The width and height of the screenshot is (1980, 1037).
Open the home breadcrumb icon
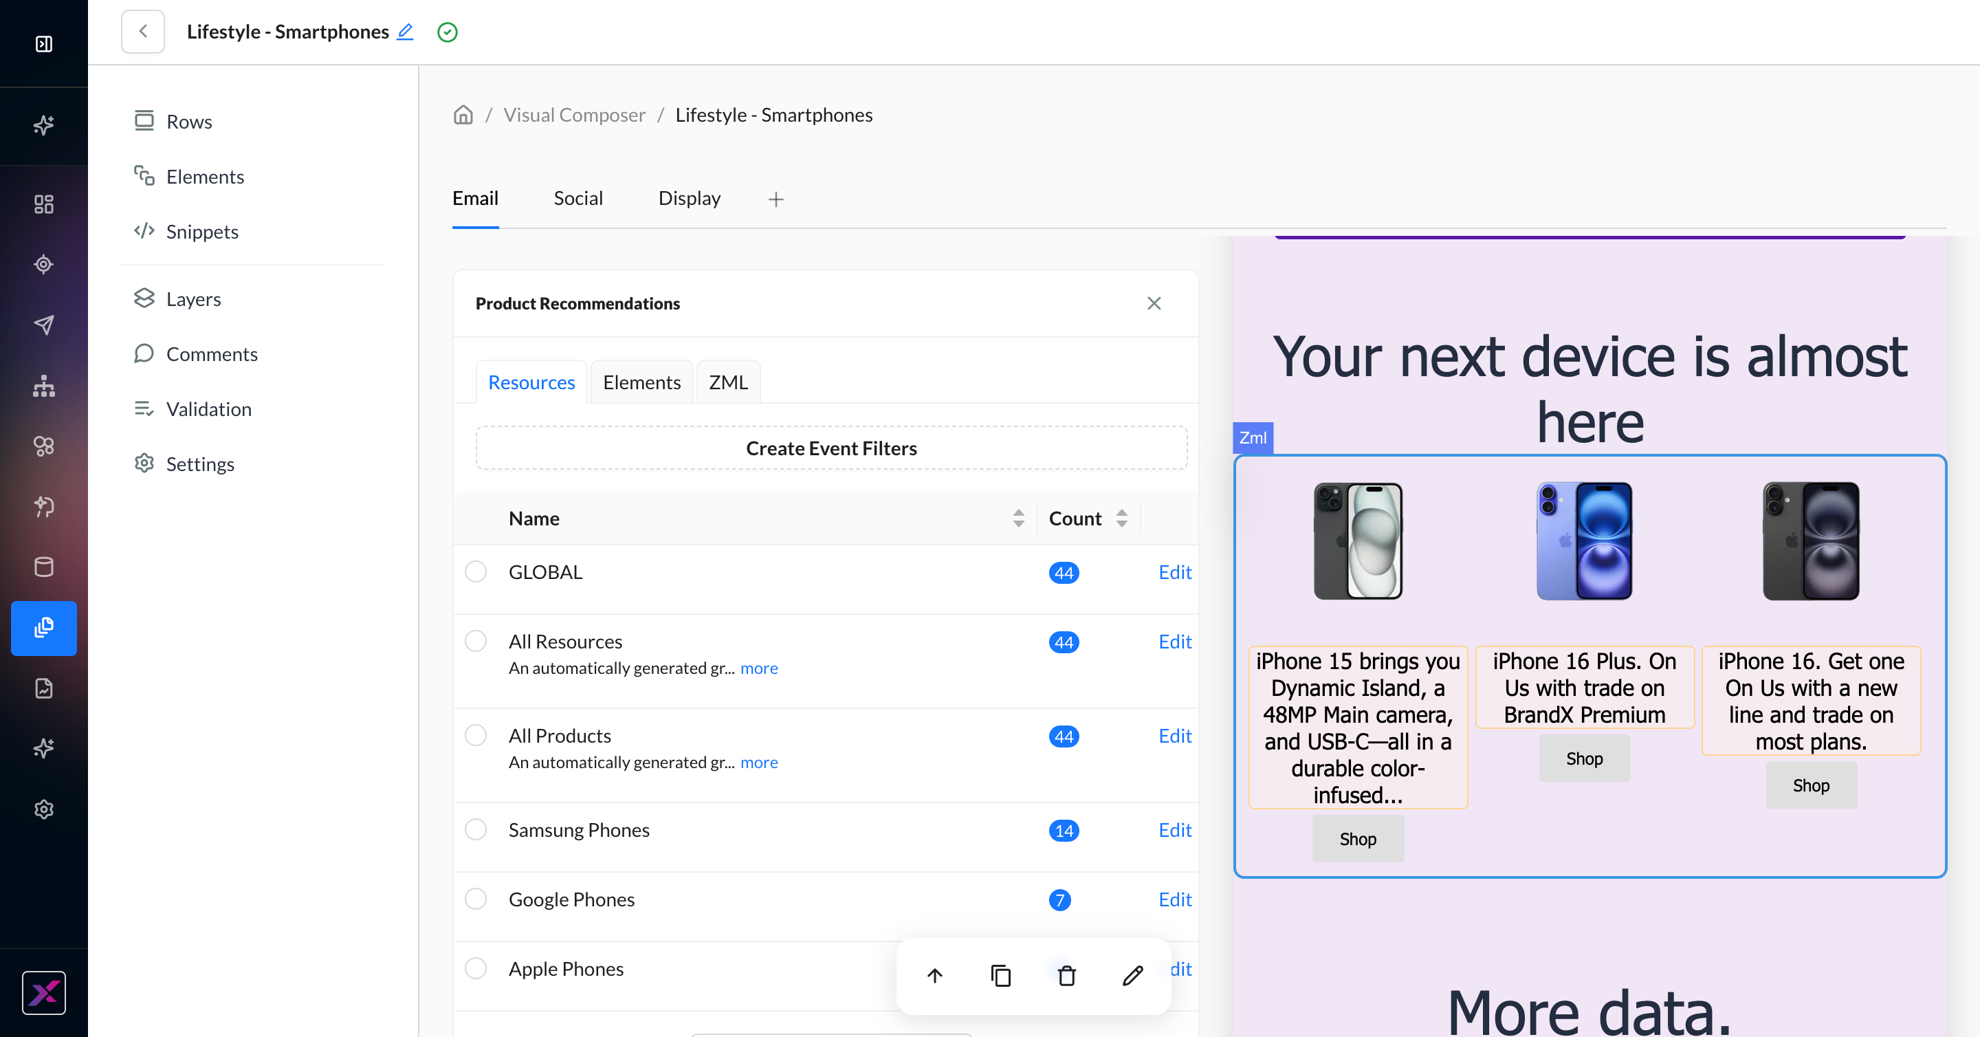pos(463,115)
